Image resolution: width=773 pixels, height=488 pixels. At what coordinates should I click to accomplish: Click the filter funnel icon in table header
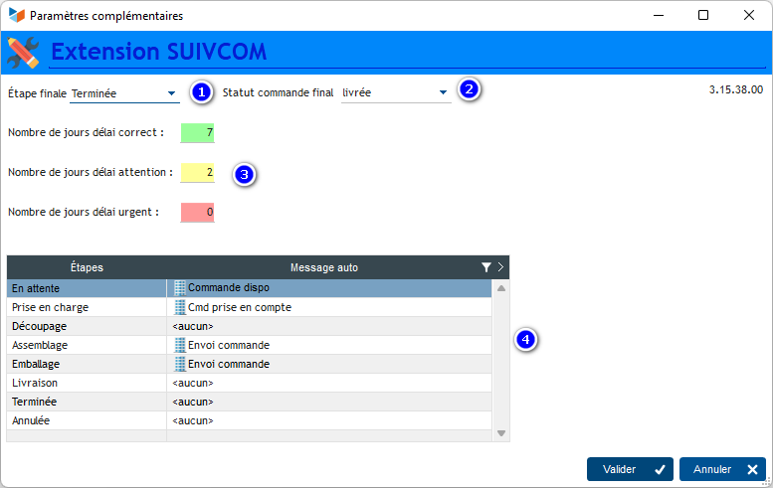[485, 267]
